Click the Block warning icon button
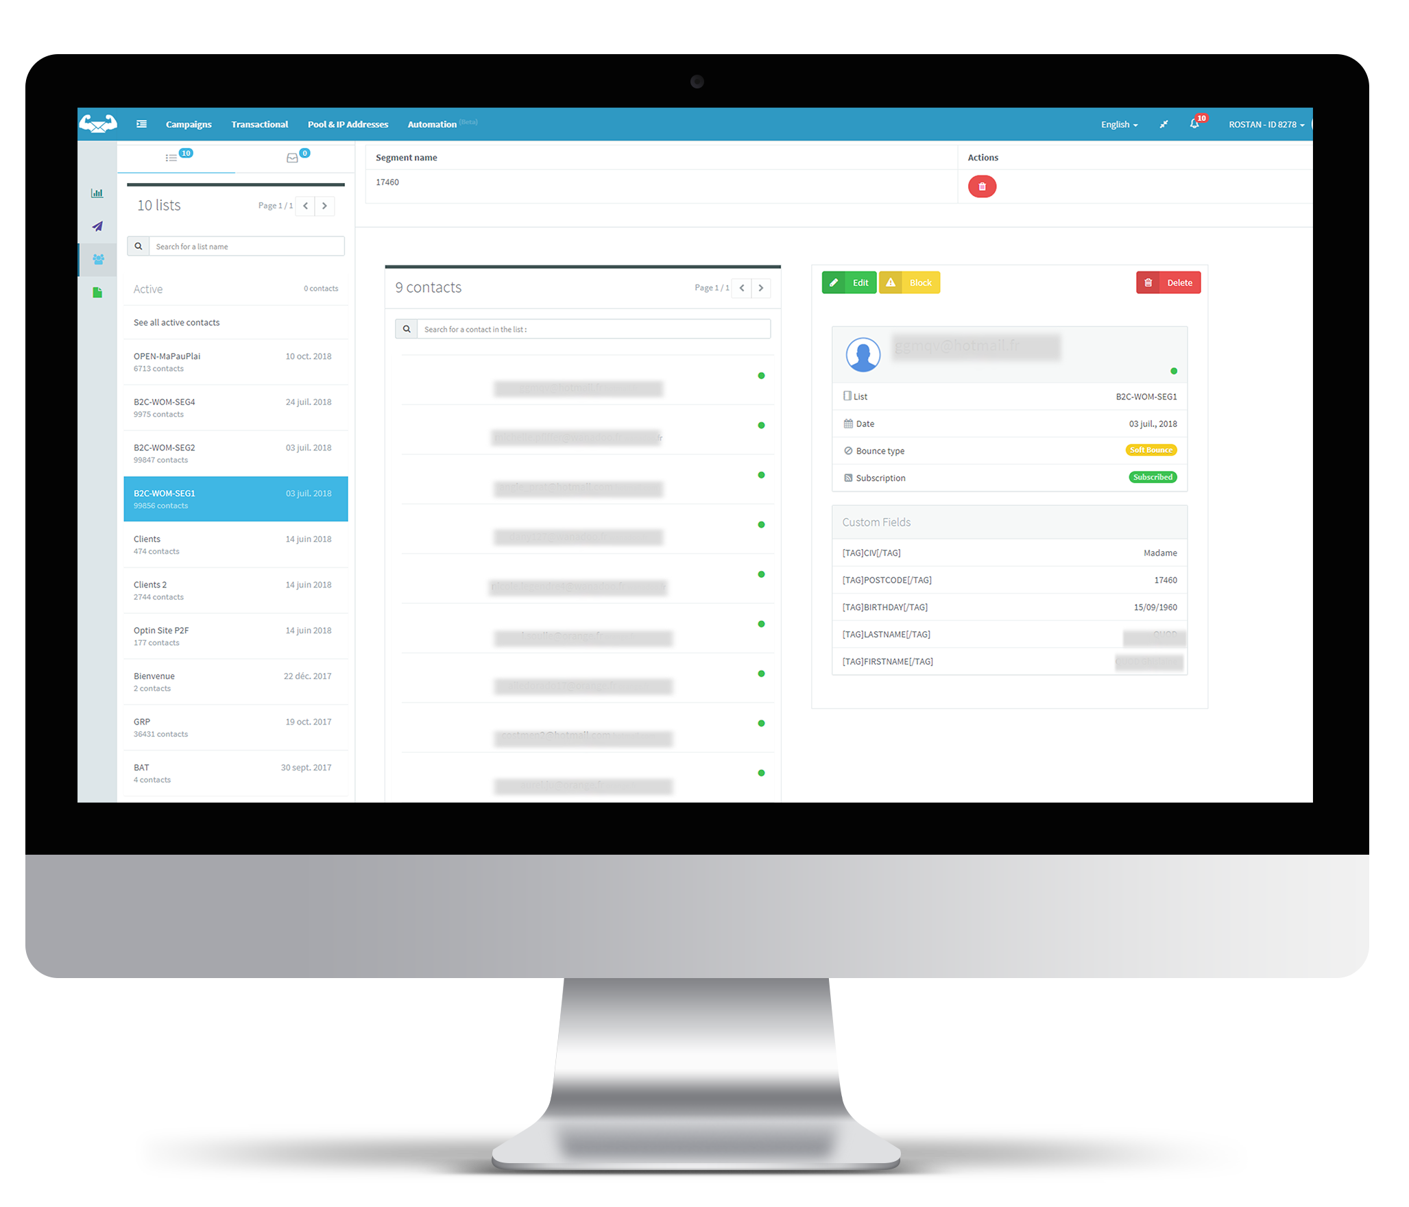 (x=891, y=282)
